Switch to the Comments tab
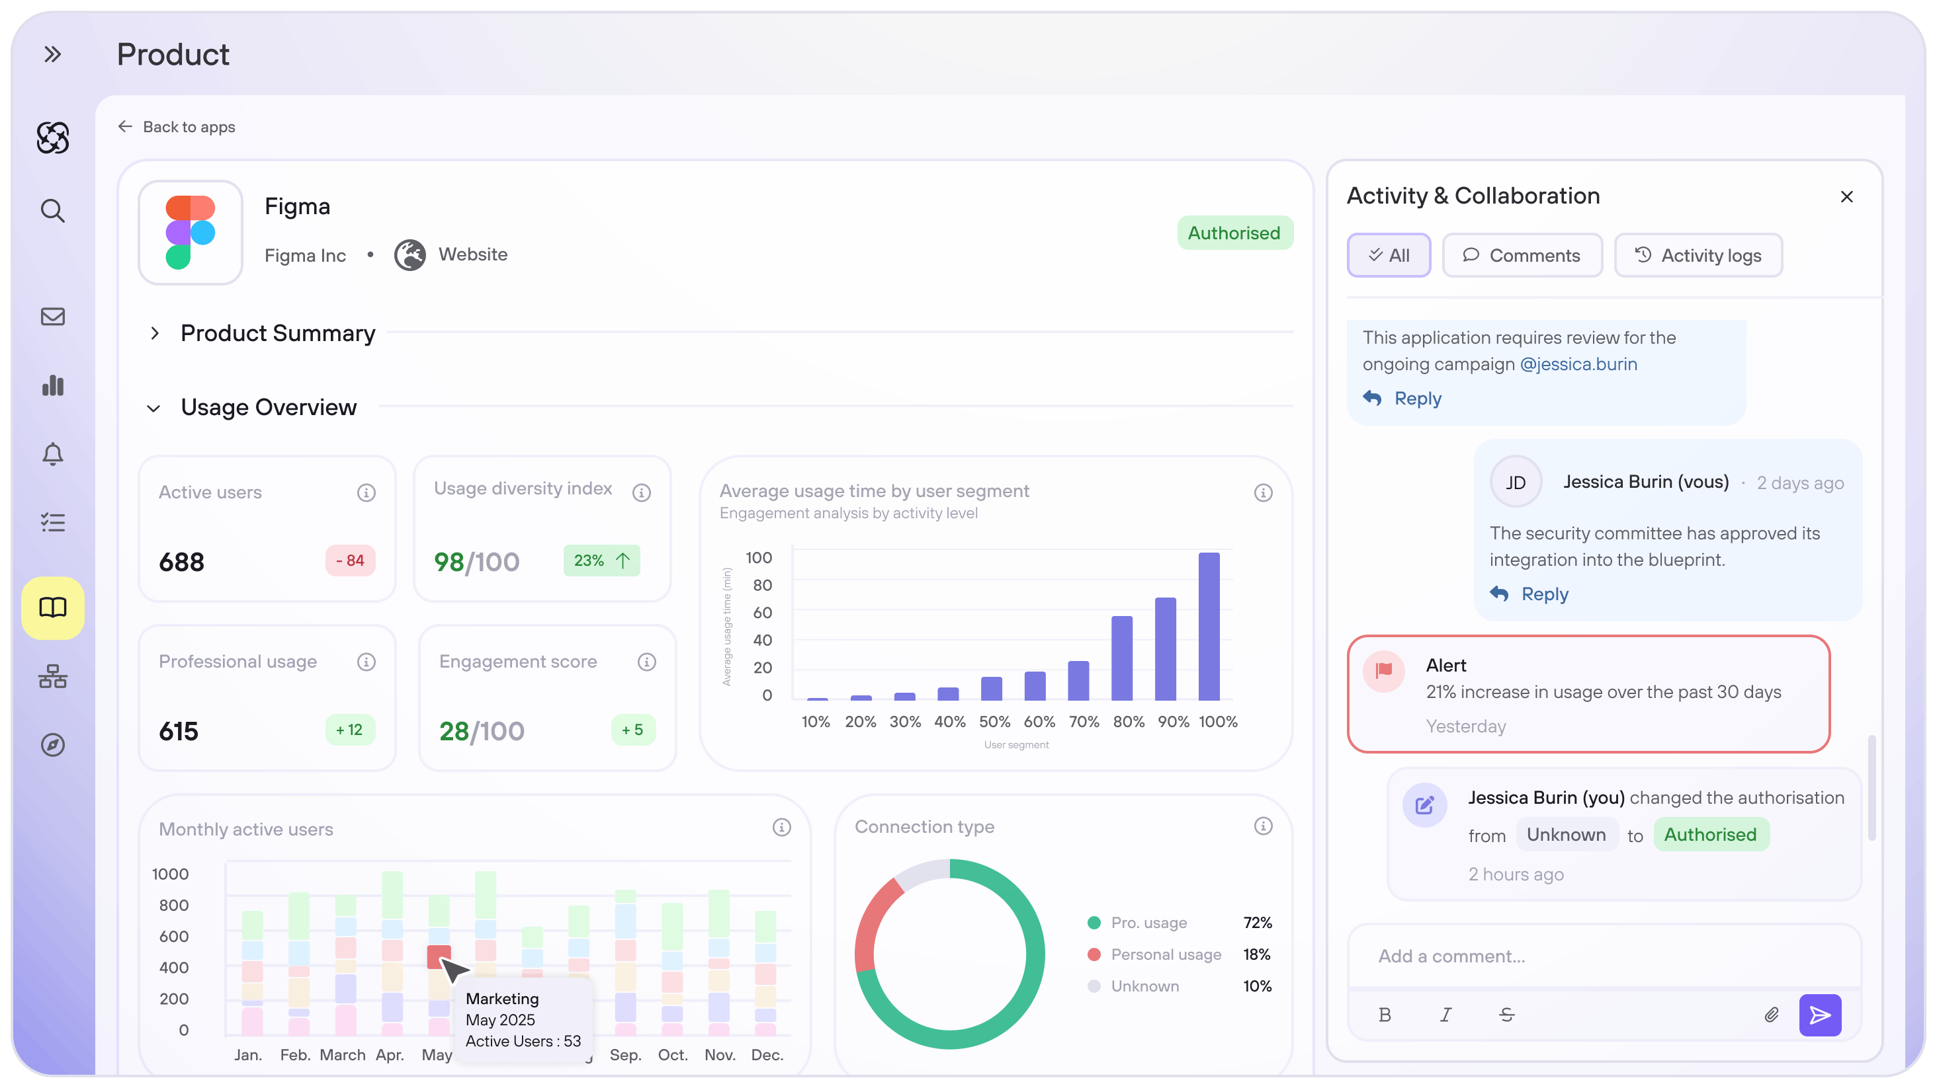Screen dimensions: 1937x1088 click(1522, 255)
